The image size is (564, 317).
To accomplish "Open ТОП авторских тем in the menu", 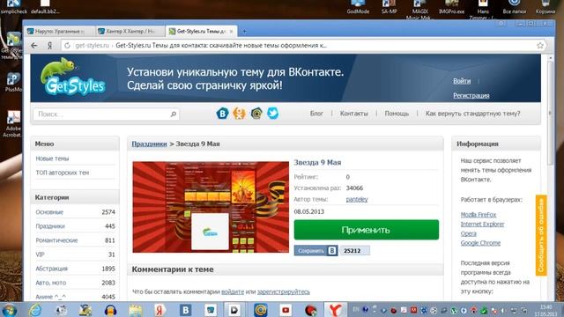I will click(63, 173).
